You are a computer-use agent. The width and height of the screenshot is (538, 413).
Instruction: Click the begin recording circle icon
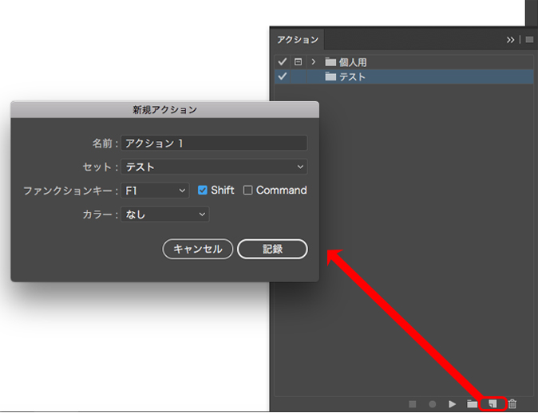coord(433,404)
